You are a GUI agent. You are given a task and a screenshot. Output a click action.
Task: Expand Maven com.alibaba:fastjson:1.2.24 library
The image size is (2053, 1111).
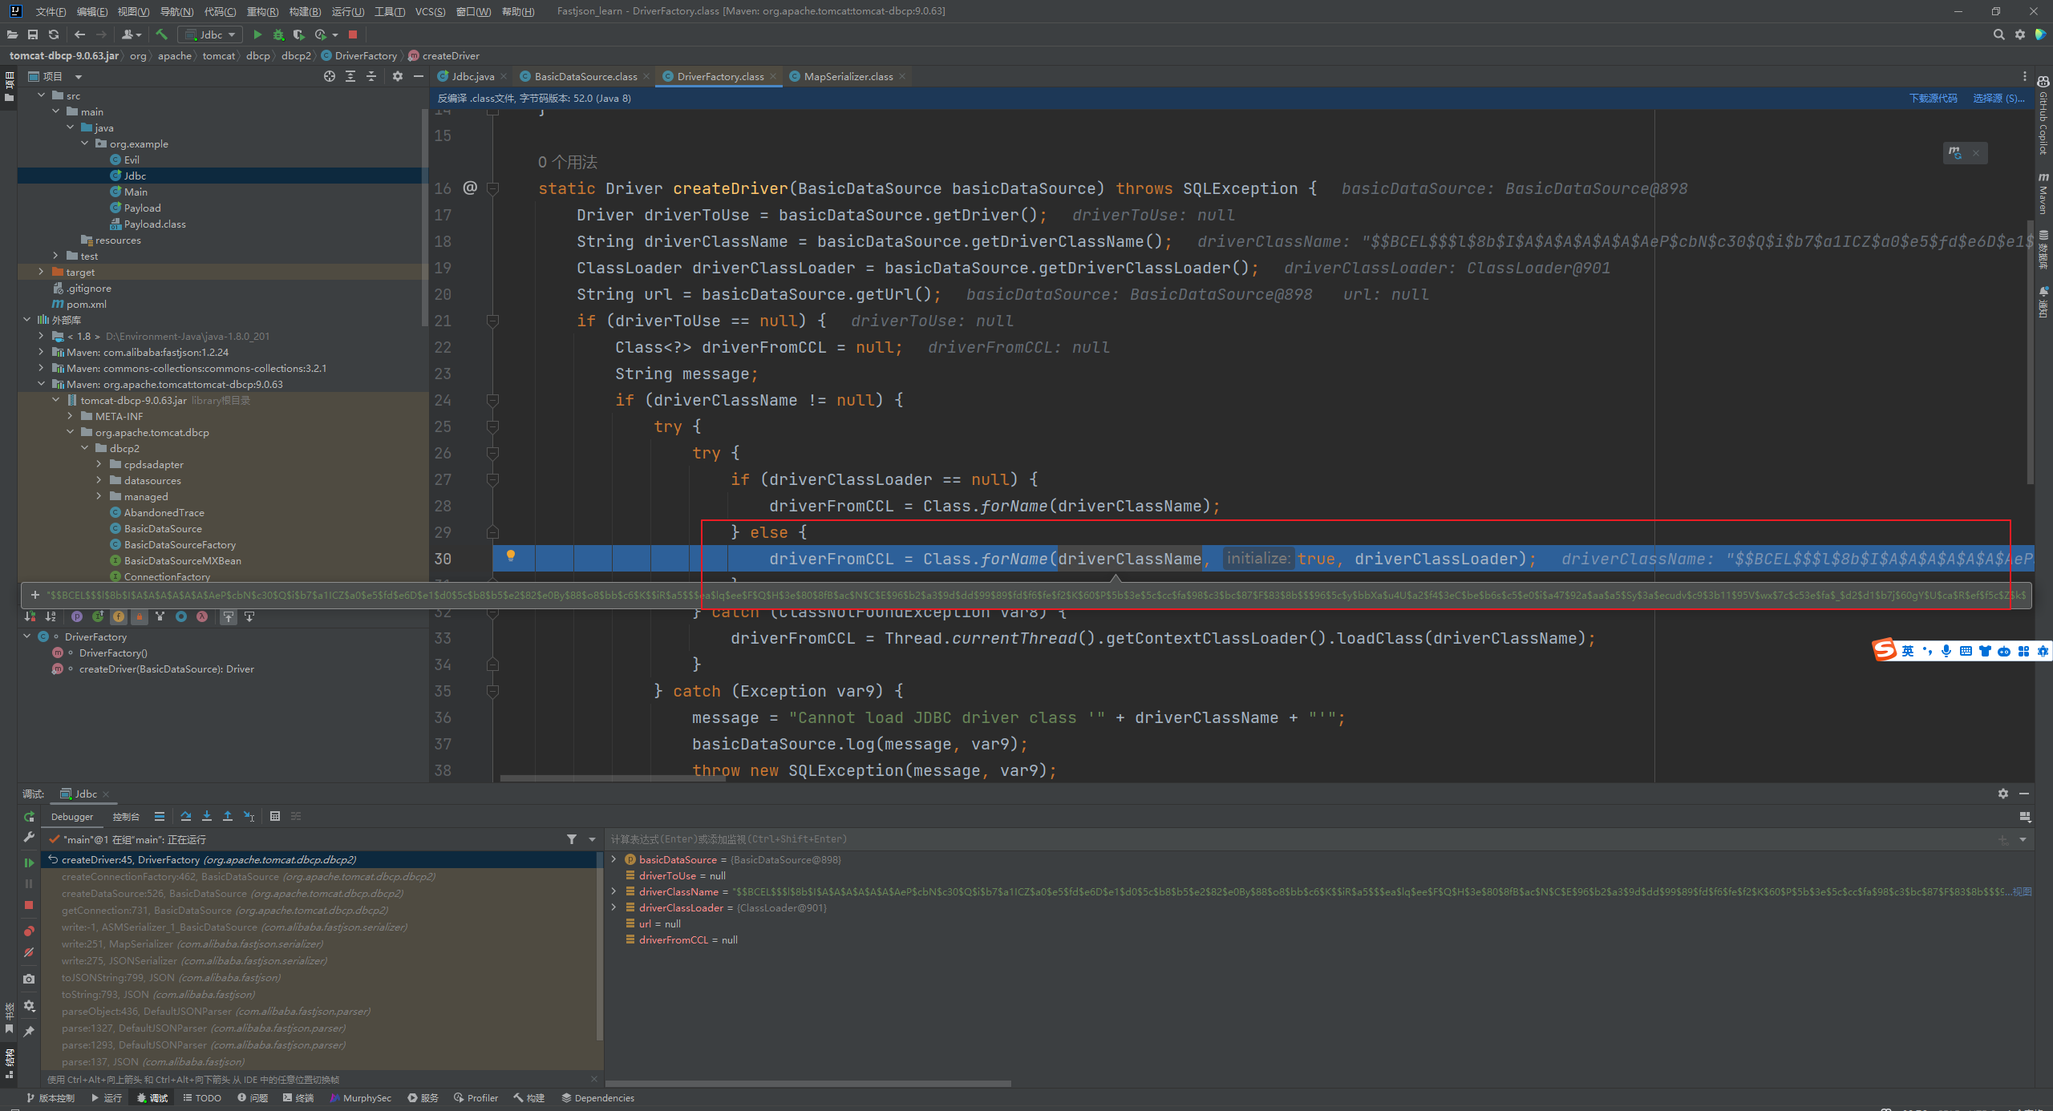point(41,352)
